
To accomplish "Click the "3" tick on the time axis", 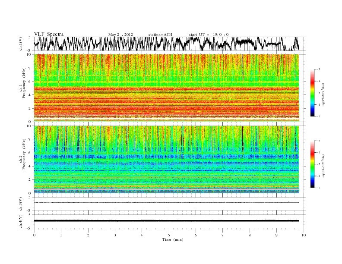I will (x=115, y=235).
